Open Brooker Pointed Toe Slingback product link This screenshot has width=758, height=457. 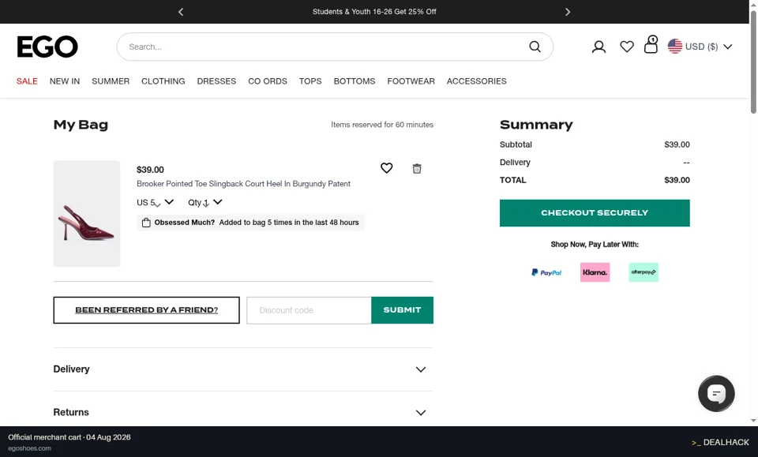[243, 184]
